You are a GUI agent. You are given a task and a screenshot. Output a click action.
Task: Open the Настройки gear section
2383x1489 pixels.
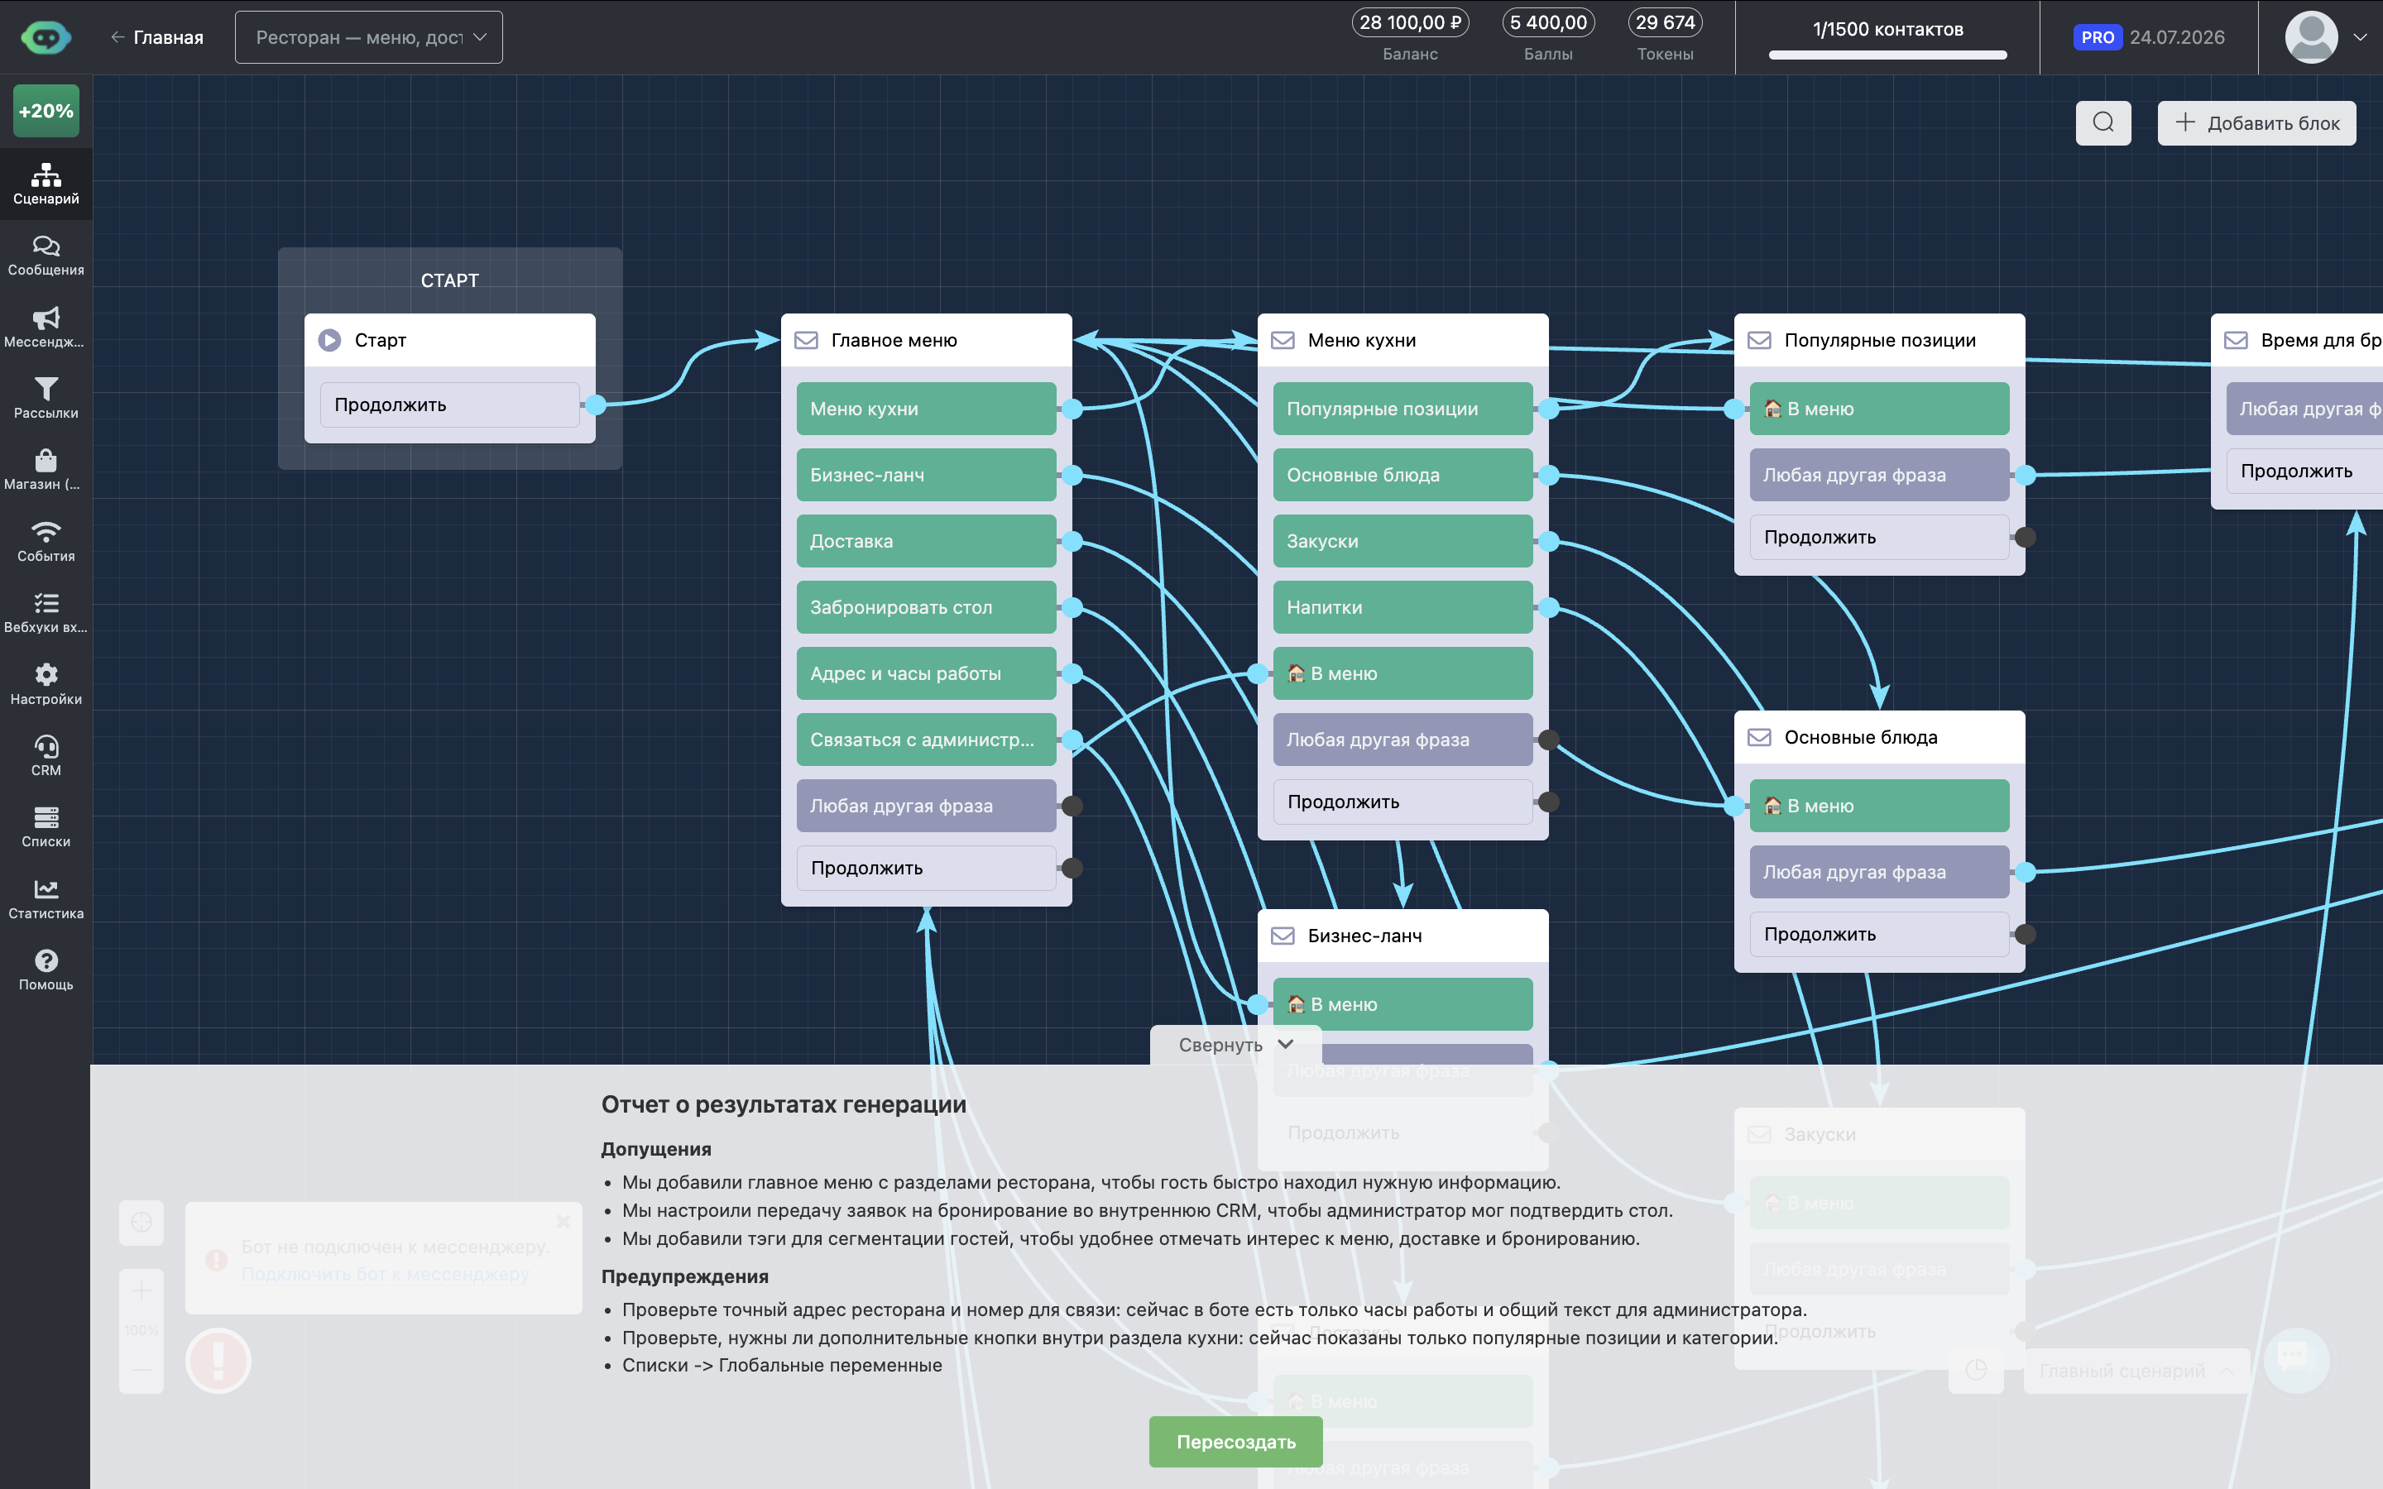(46, 686)
